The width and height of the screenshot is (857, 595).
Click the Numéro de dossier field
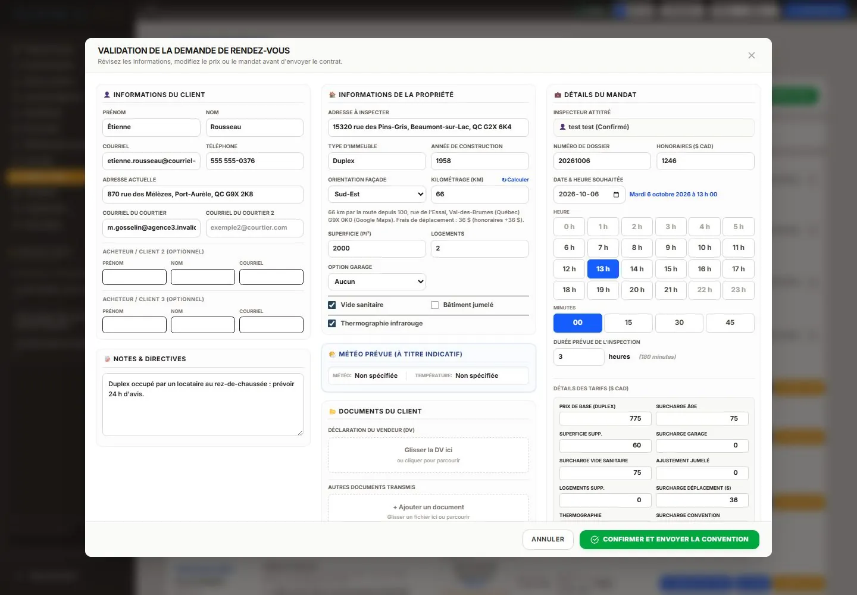(602, 161)
